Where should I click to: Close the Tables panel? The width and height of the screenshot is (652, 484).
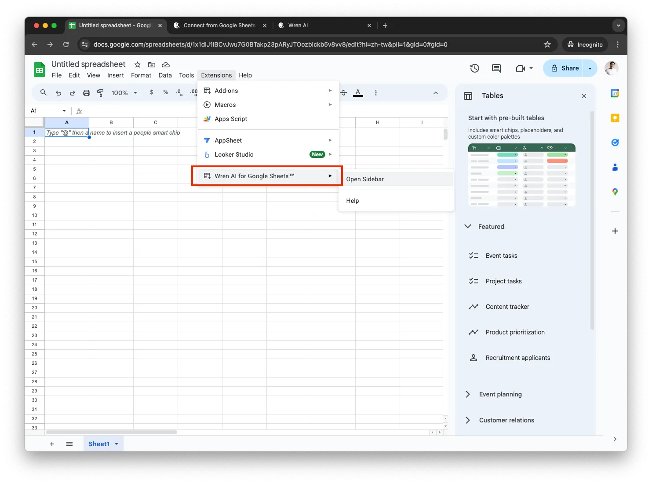coord(584,96)
